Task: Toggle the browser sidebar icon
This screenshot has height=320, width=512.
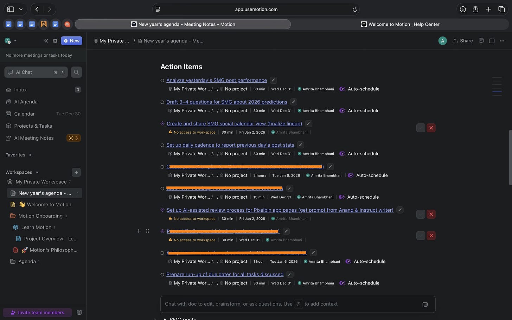Action: [x=11, y=9]
